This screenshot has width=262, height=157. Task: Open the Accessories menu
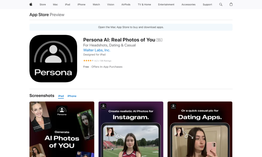click(189, 4)
